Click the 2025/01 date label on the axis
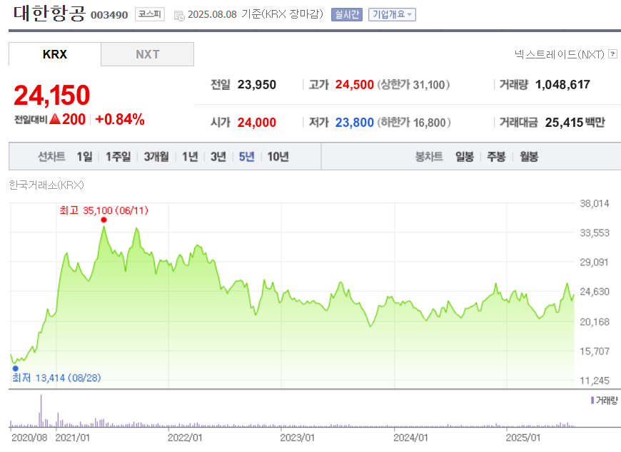Viewport: 621px width, 452px height. pyautogui.click(x=523, y=438)
